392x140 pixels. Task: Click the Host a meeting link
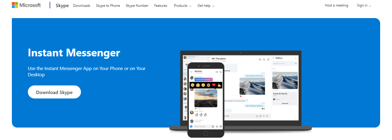(x=337, y=5)
